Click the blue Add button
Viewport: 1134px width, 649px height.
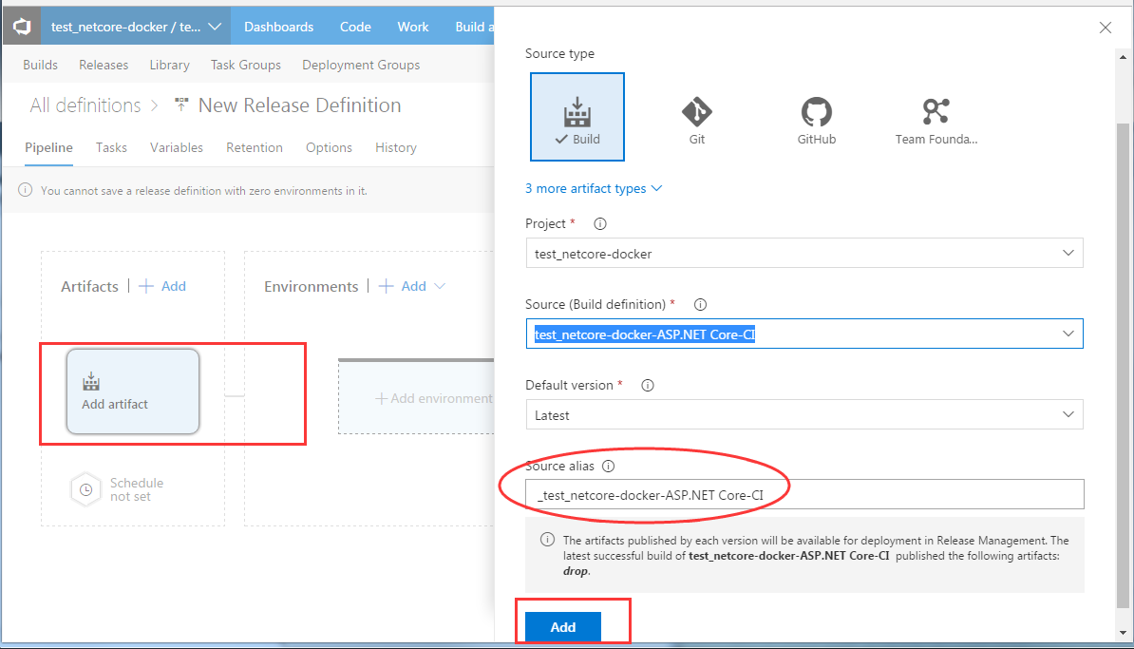click(562, 626)
